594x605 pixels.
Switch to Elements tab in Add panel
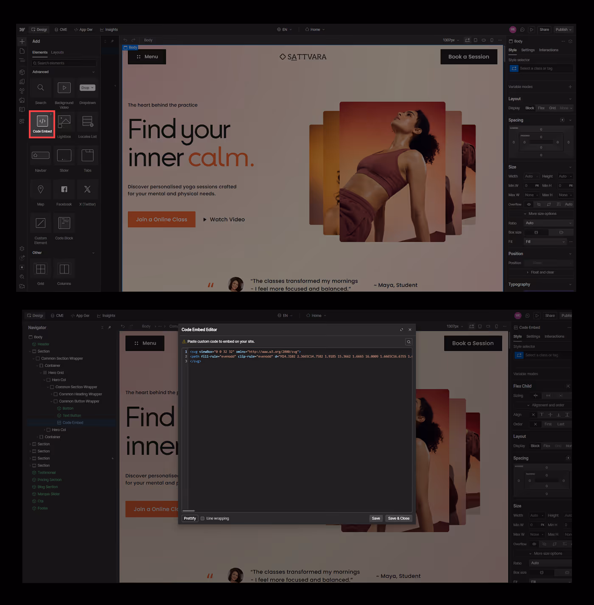(x=40, y=53)
